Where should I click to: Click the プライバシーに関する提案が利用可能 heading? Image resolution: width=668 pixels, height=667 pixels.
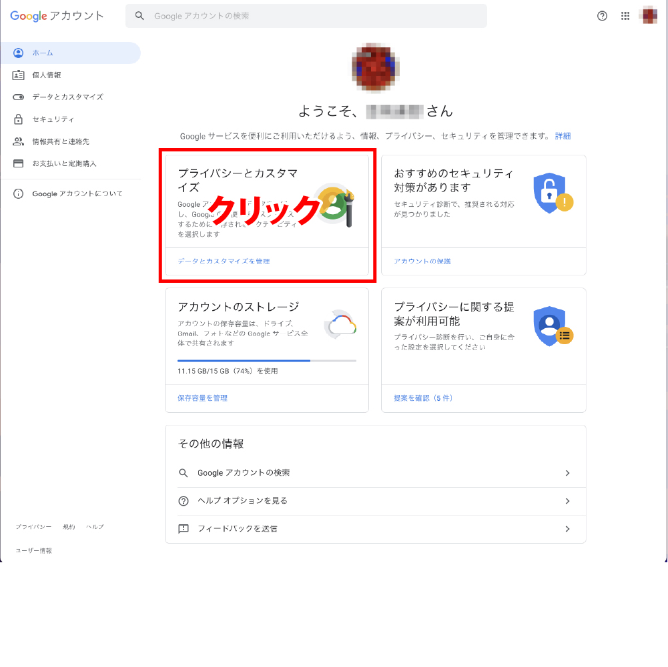point(454,314)
